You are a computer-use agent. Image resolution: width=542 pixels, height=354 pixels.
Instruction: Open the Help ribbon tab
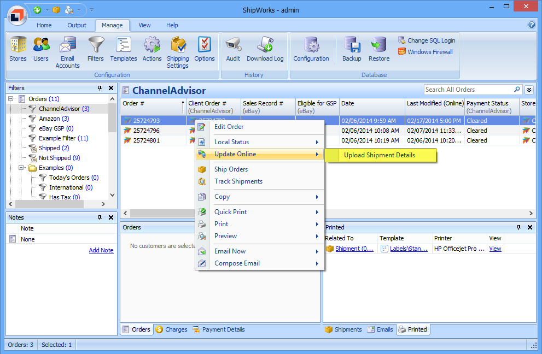(x=172, y=25)
